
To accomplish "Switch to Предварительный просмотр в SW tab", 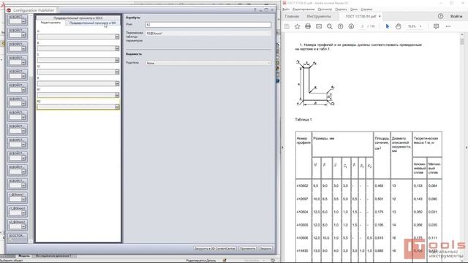I will click(x=93, y=23).
